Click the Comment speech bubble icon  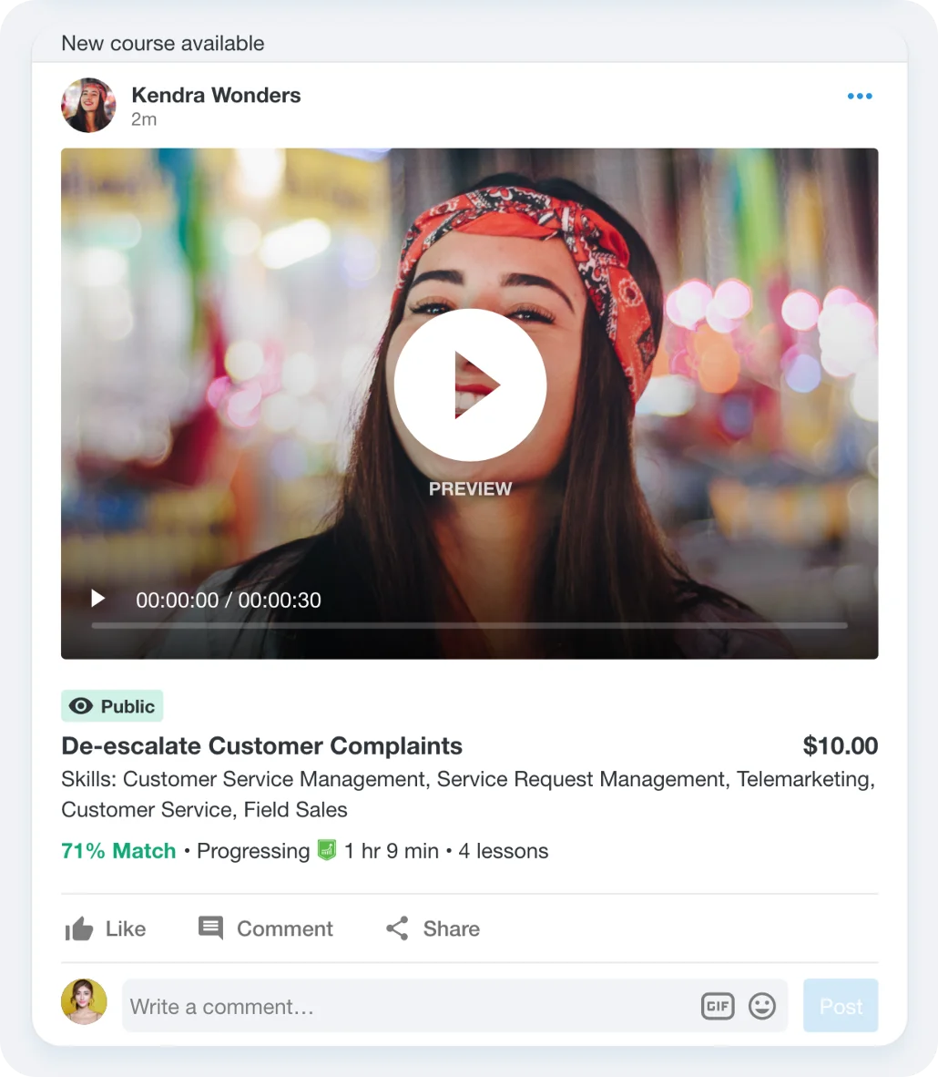pos(210,928)
